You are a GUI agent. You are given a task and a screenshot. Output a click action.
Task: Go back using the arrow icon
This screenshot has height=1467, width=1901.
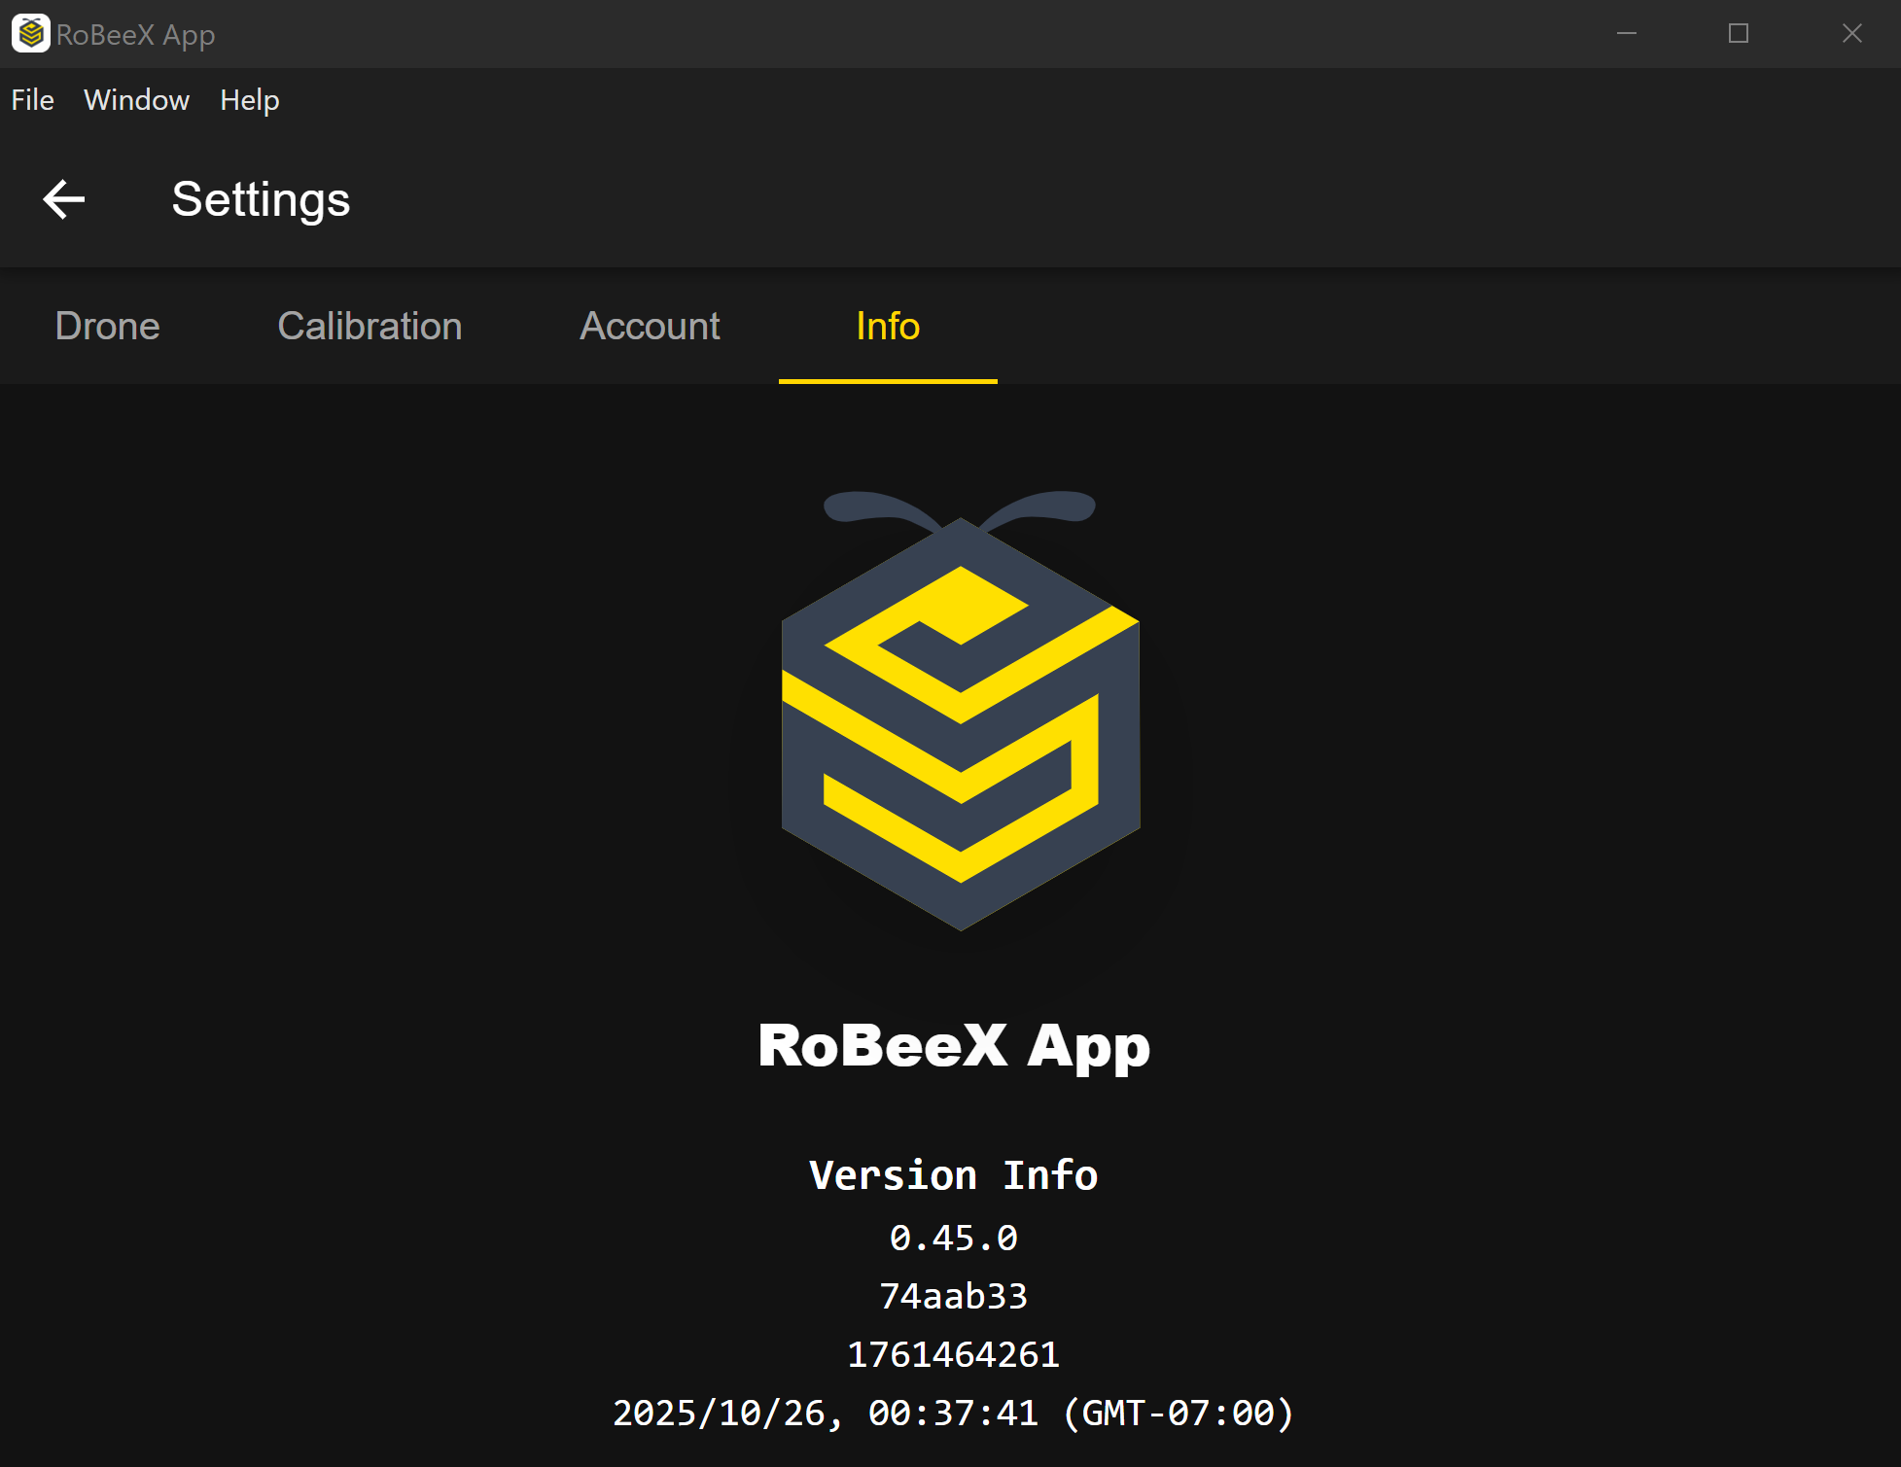pos(64,199)
